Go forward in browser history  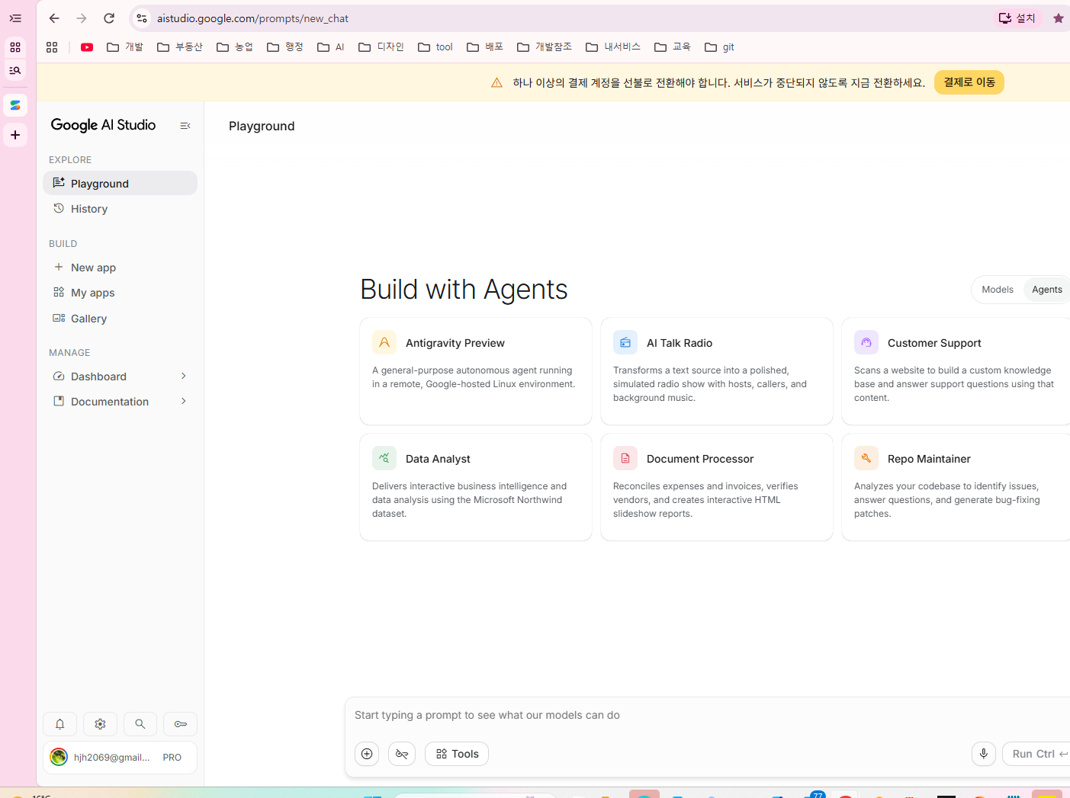[82, 18]
